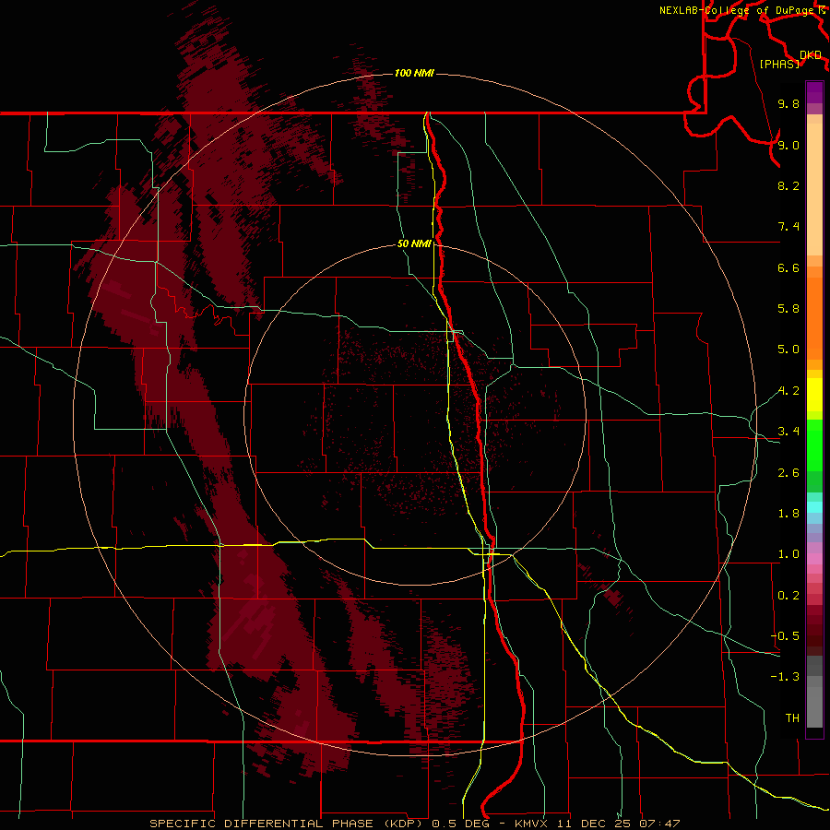The height and width of the screenshot is (830, 830).
Task: Click the 0.2 value on color scale
Action: 788,596
